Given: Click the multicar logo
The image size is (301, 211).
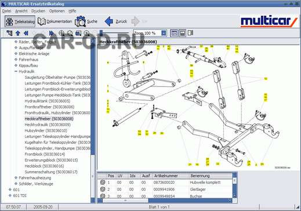Looking at the screenshot, I should tap(269, 21).
